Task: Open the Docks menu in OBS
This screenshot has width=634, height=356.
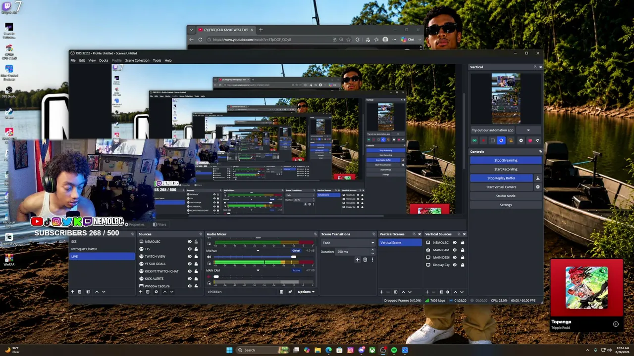Action: (104, 60)
